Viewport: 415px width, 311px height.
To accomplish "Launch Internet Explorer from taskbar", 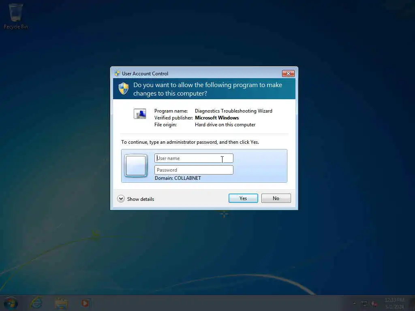I will point(36,303).
